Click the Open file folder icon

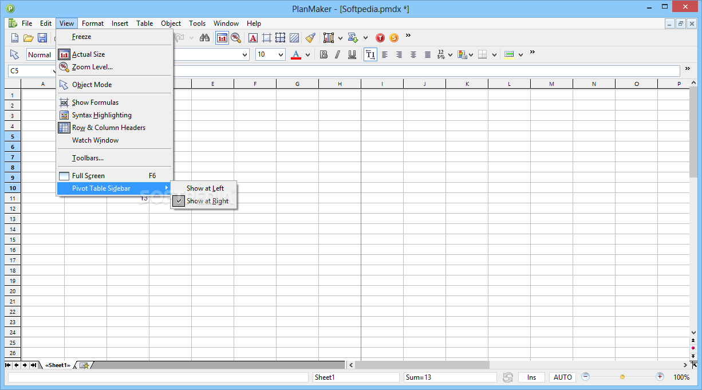click(29, 38)
